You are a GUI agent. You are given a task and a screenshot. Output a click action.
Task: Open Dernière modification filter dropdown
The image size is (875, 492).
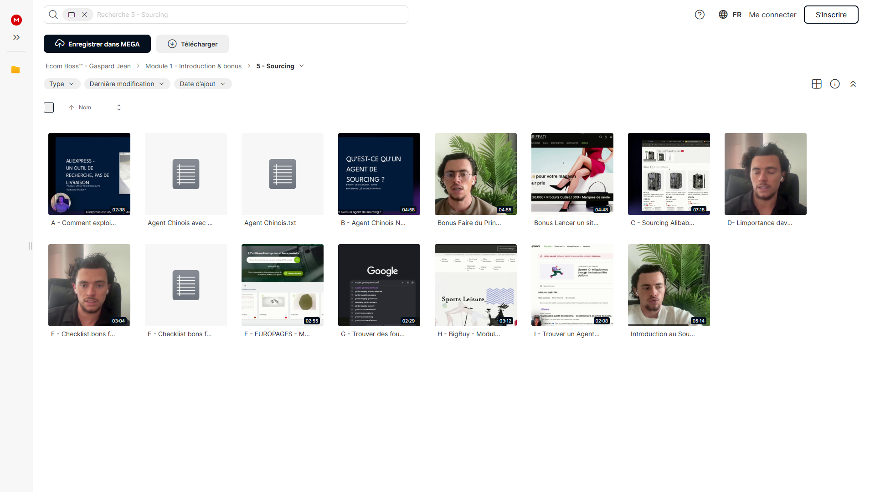click(x=127, y=84)
